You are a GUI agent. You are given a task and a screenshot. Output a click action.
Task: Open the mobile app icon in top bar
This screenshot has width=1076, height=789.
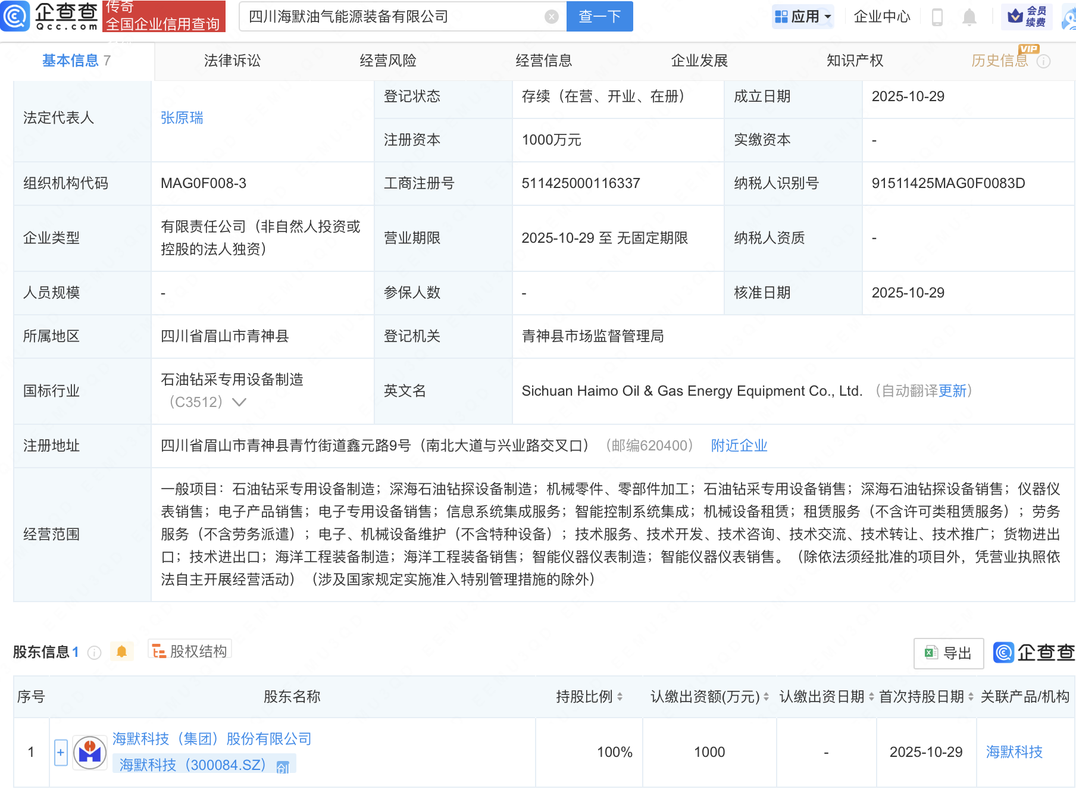939,17
